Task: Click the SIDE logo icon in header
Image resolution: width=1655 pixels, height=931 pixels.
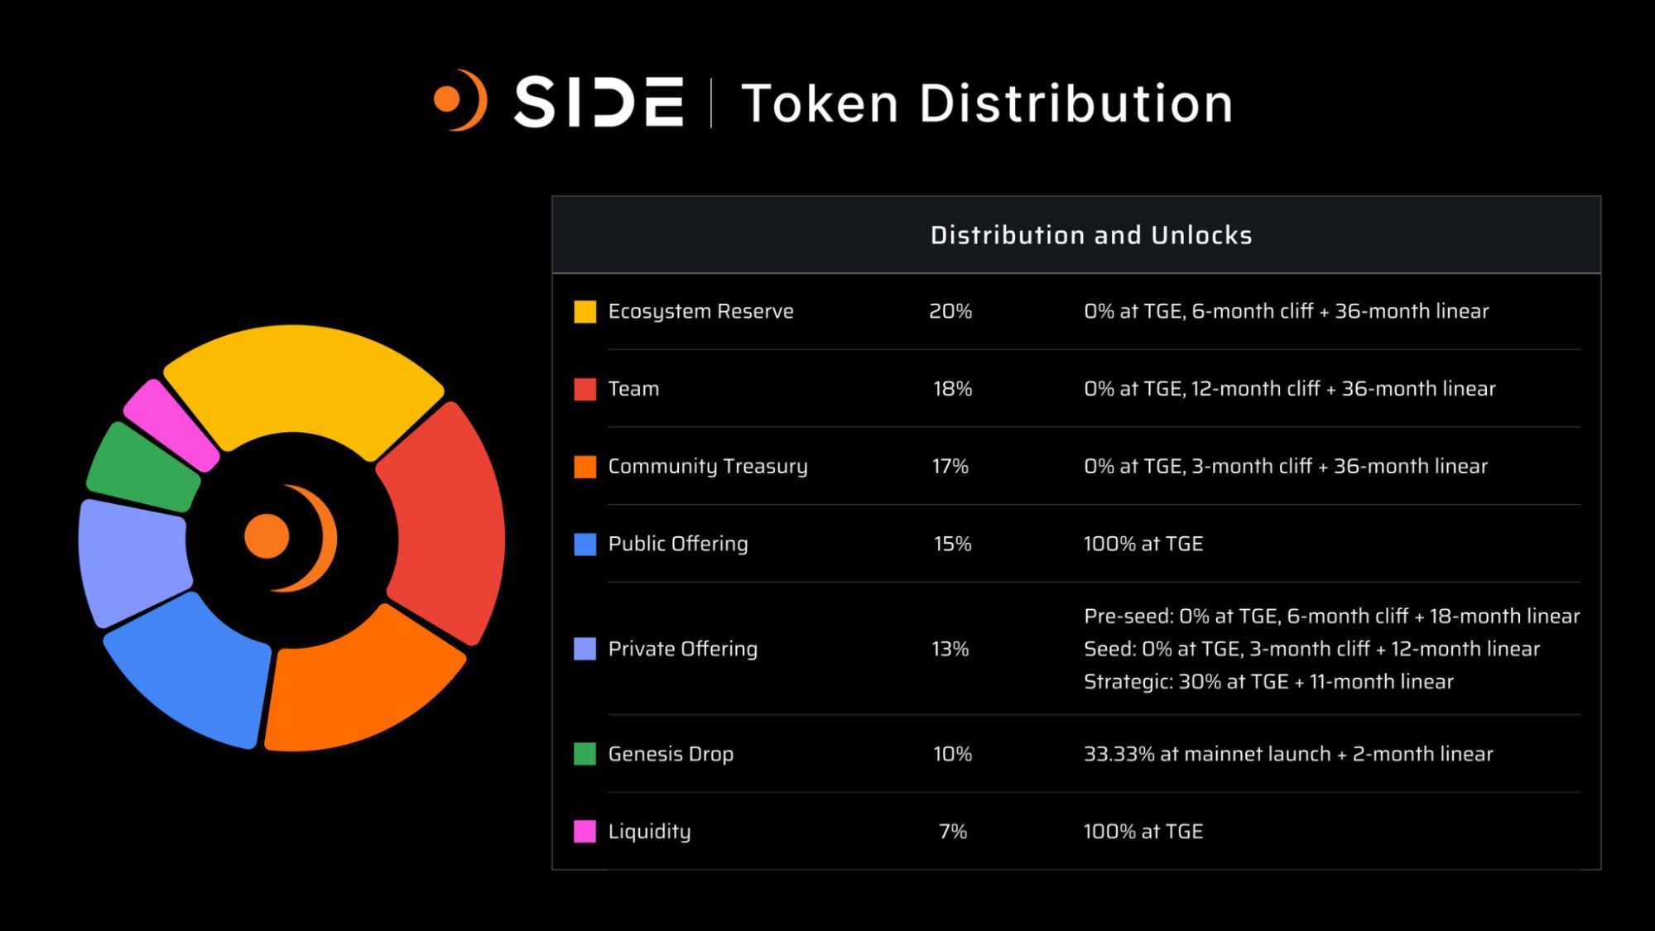Action: (460, 100)
